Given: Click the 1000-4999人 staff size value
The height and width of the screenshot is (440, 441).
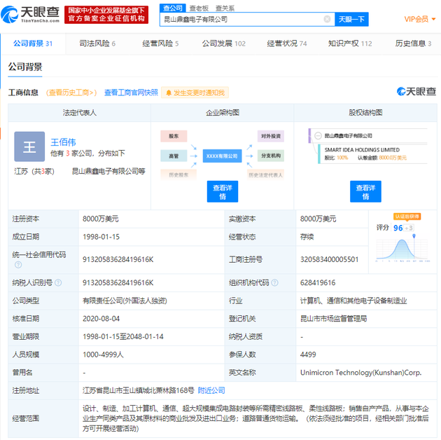Looking at the screenshot, I should click(103, 355).
